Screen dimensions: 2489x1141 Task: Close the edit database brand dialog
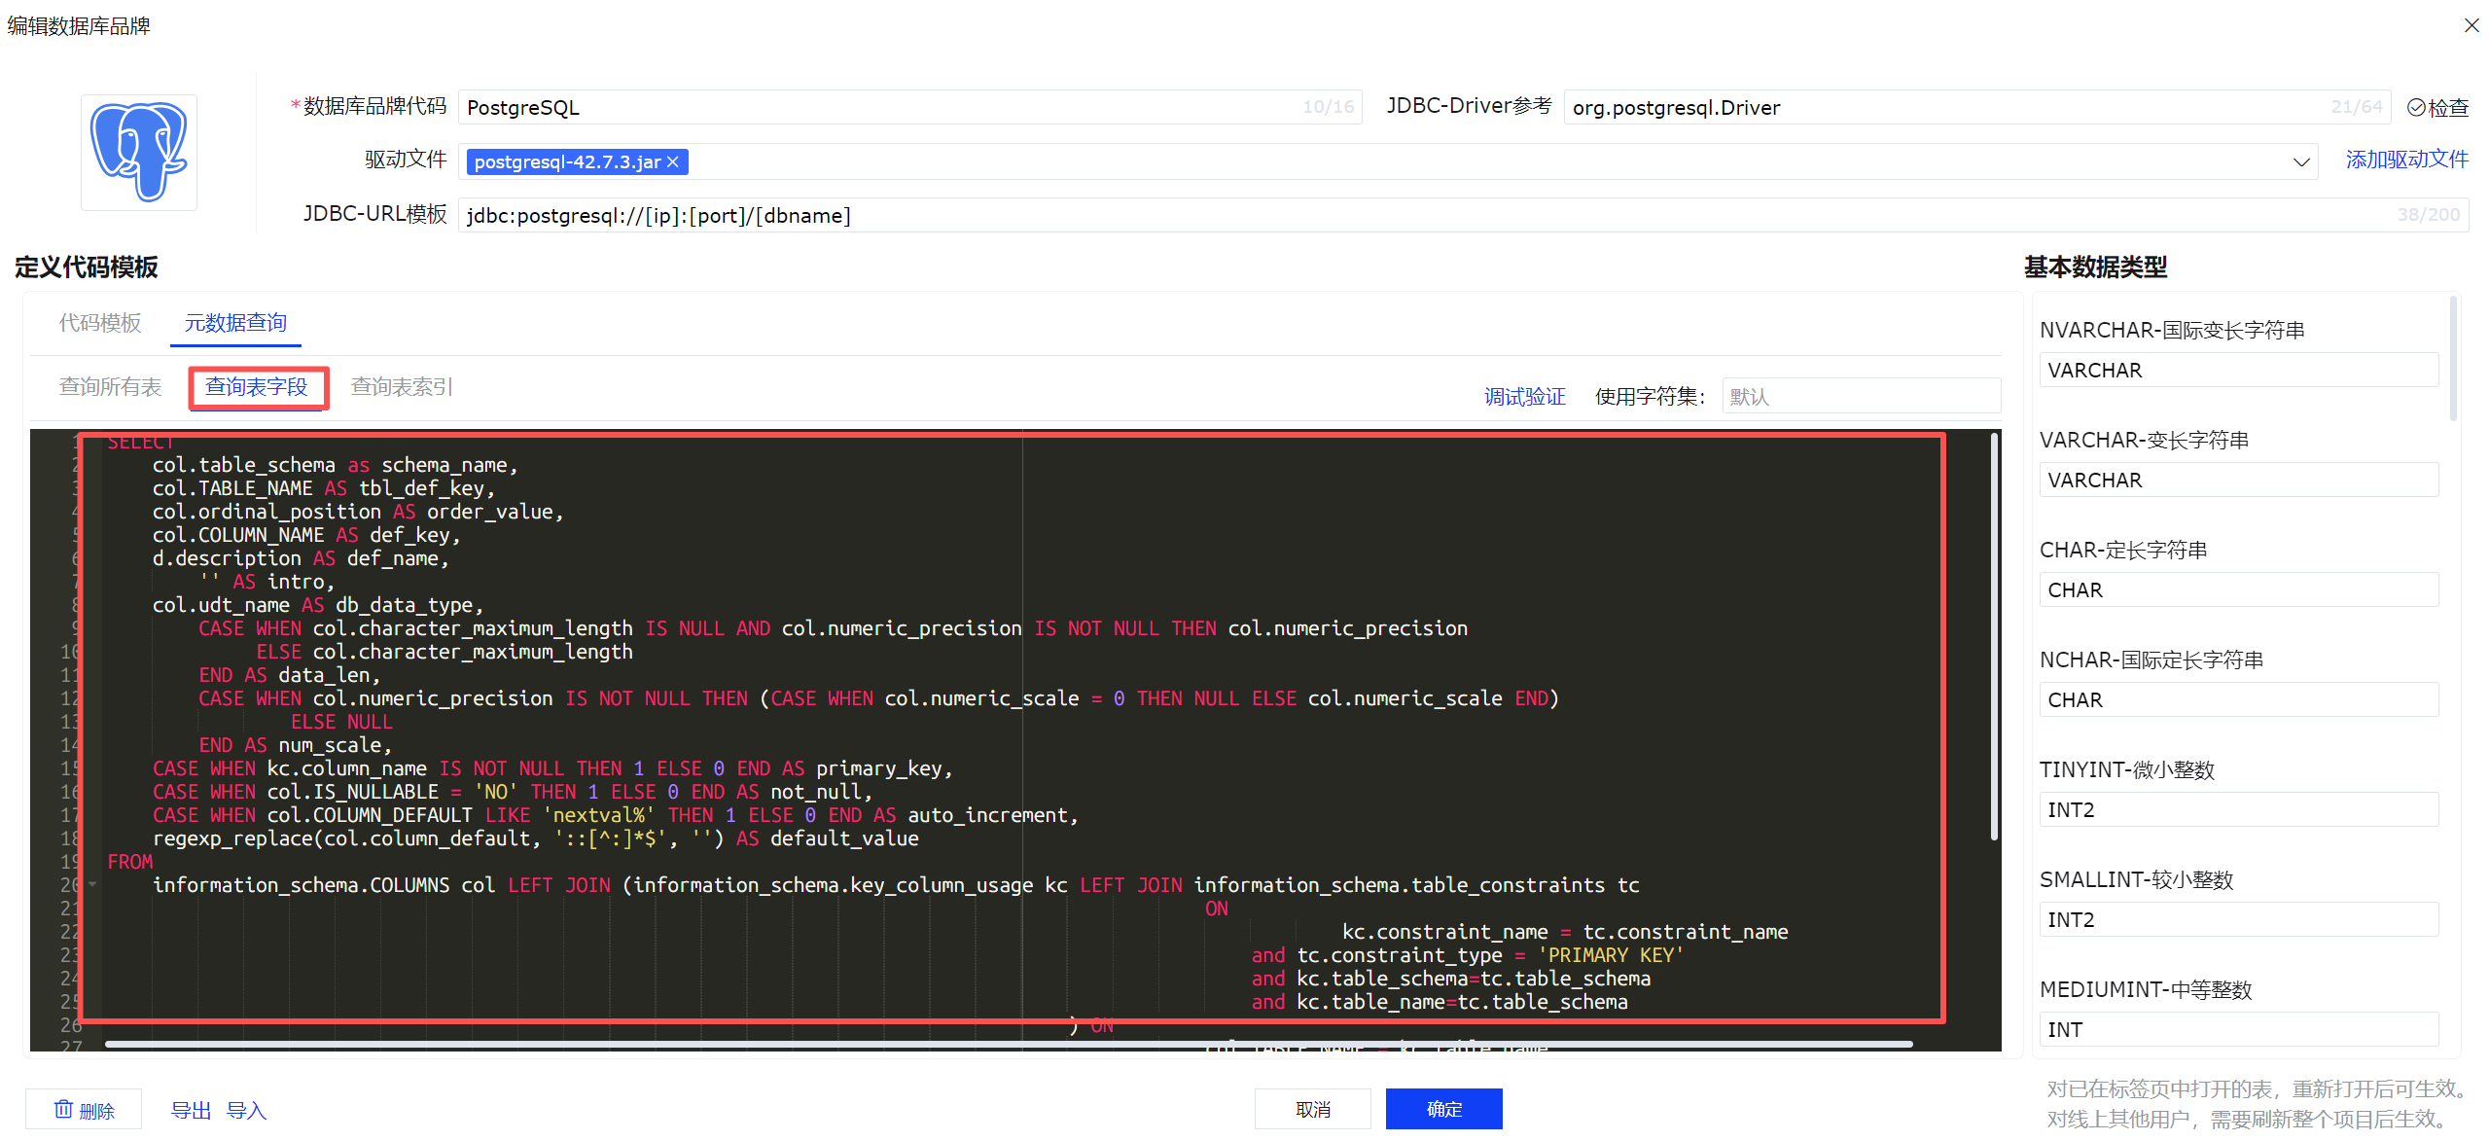tap(2471, 26)
